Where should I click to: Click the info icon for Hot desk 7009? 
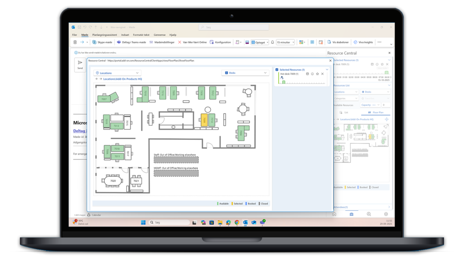pos(312,74)
